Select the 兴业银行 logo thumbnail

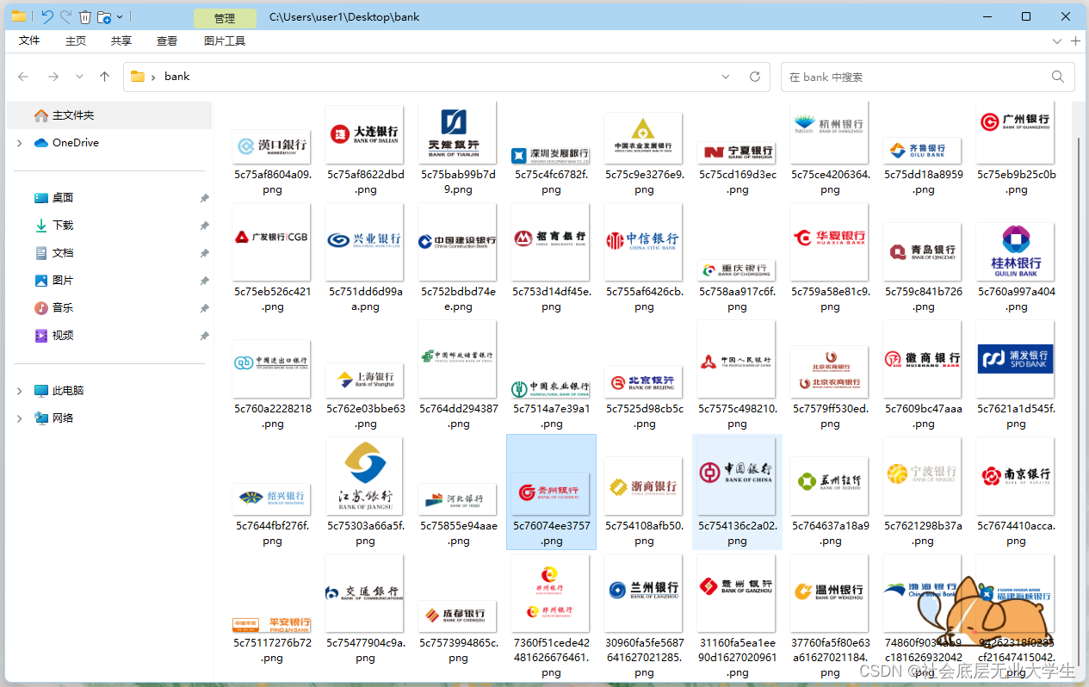click(365, 243)
